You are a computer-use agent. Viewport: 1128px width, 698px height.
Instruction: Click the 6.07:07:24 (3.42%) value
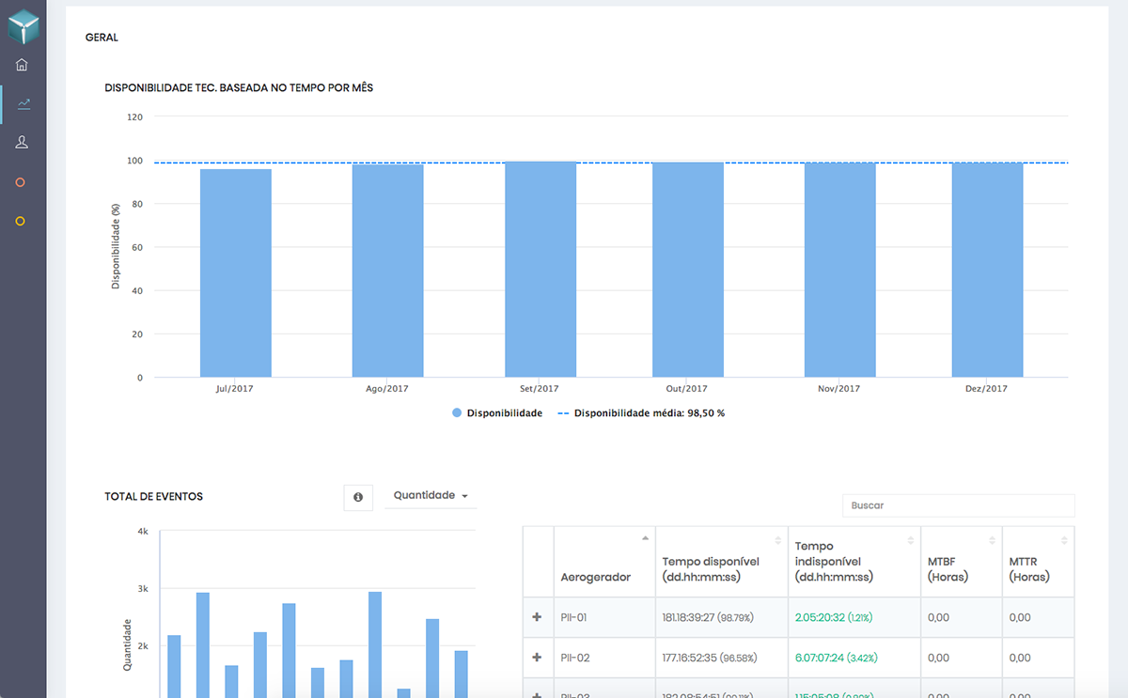point(836,658)
